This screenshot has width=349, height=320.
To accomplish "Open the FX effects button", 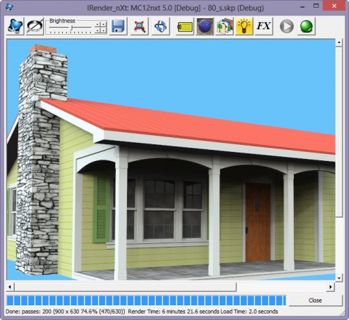I will tap(264, 26).
